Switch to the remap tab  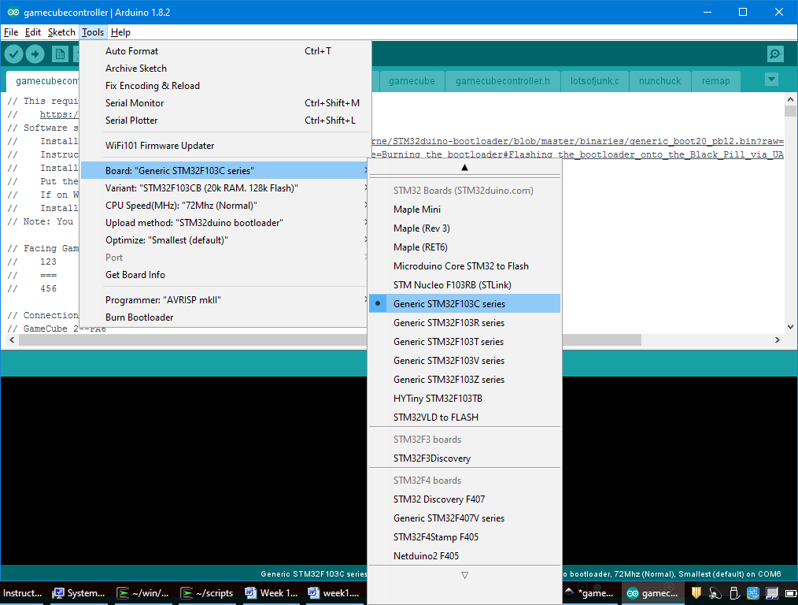pyautogui.click(x=715, y=81)
